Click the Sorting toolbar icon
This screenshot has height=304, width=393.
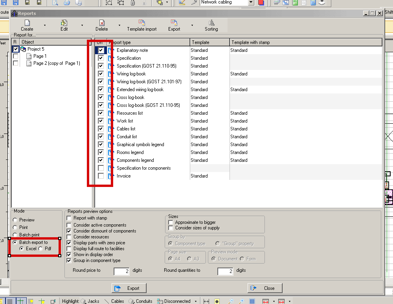click(x=211, y=23)
